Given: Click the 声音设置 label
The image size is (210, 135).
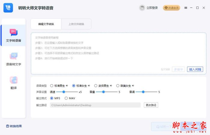Looking at the screenshot, I should pos(41,92).
